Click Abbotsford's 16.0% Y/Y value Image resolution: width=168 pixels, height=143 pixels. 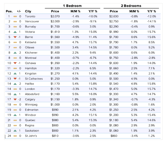click(x=93, y=94)
